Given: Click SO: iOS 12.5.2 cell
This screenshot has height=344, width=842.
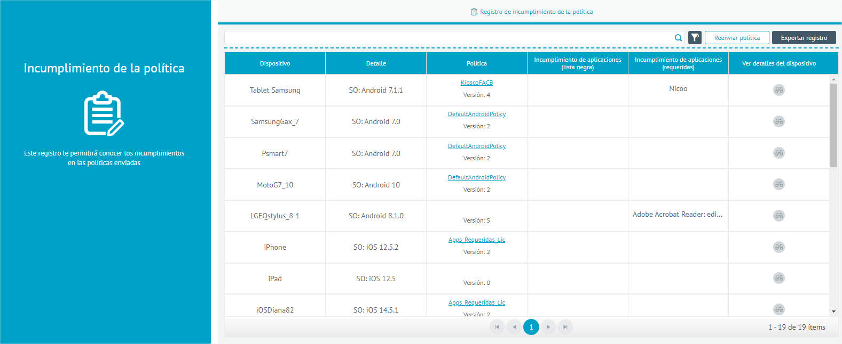Looking at the screenshot, I should coord(376,247).
